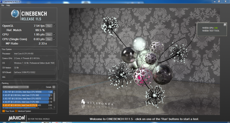The height and width of the screenshot is (123, 230).
Task: Click the ranking list scroll-up arrow
Action: [54, 91]
